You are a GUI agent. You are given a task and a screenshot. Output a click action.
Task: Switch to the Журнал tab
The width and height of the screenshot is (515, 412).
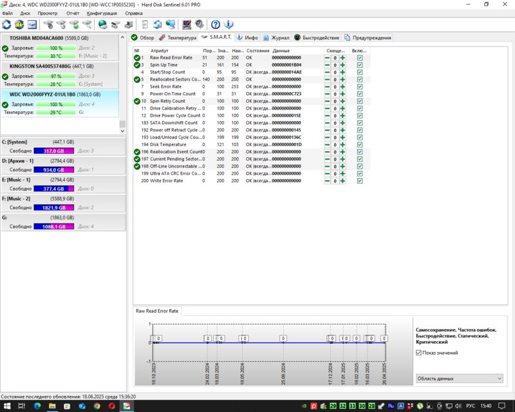276,37
